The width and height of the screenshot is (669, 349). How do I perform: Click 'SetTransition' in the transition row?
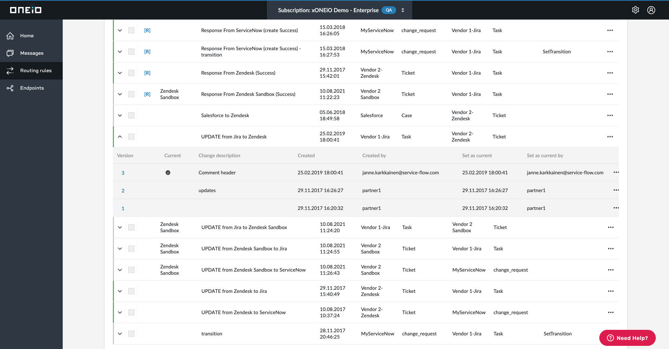pyautogui.click(x=557, y=334)
